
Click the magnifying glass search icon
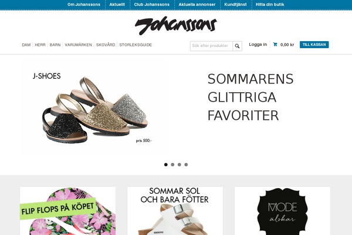click(237, 46)
